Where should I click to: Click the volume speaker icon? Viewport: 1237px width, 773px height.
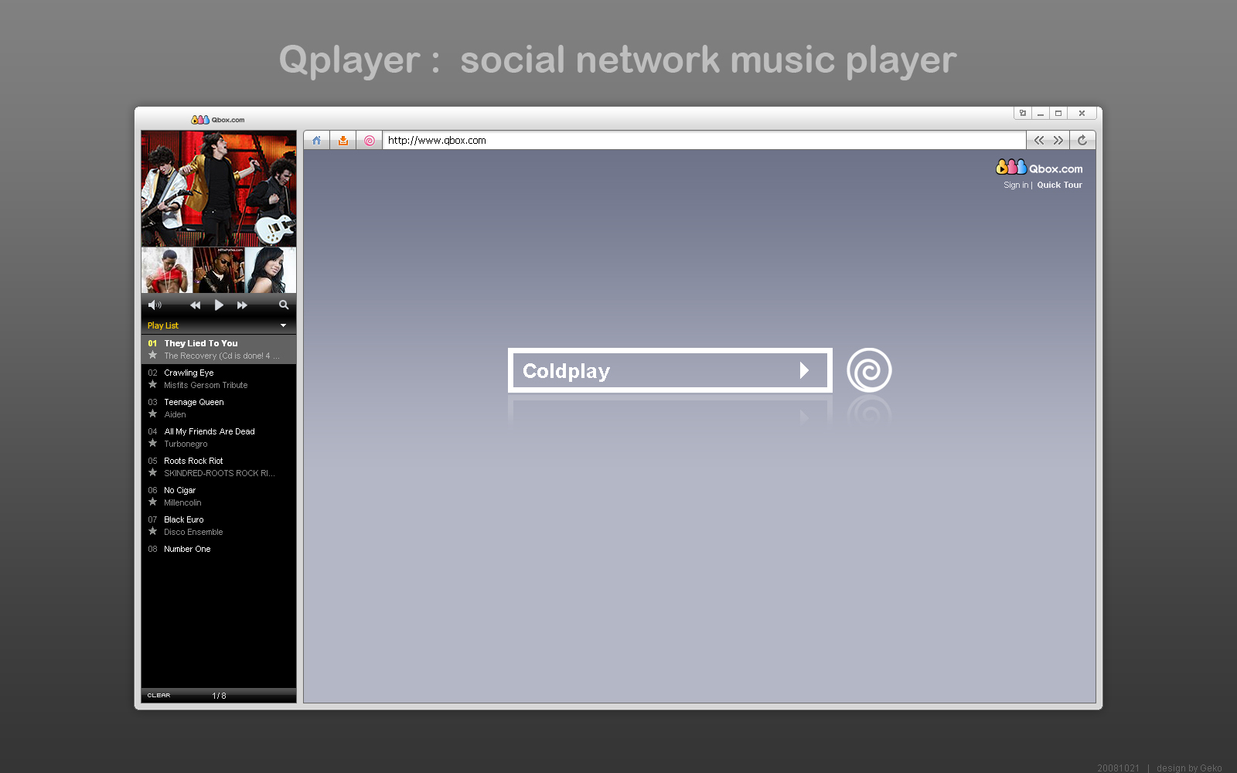point(155,305)
